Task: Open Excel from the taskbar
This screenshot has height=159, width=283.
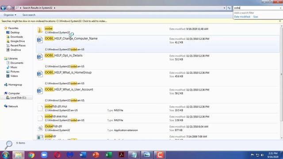Action: click(x=109, y=155)
